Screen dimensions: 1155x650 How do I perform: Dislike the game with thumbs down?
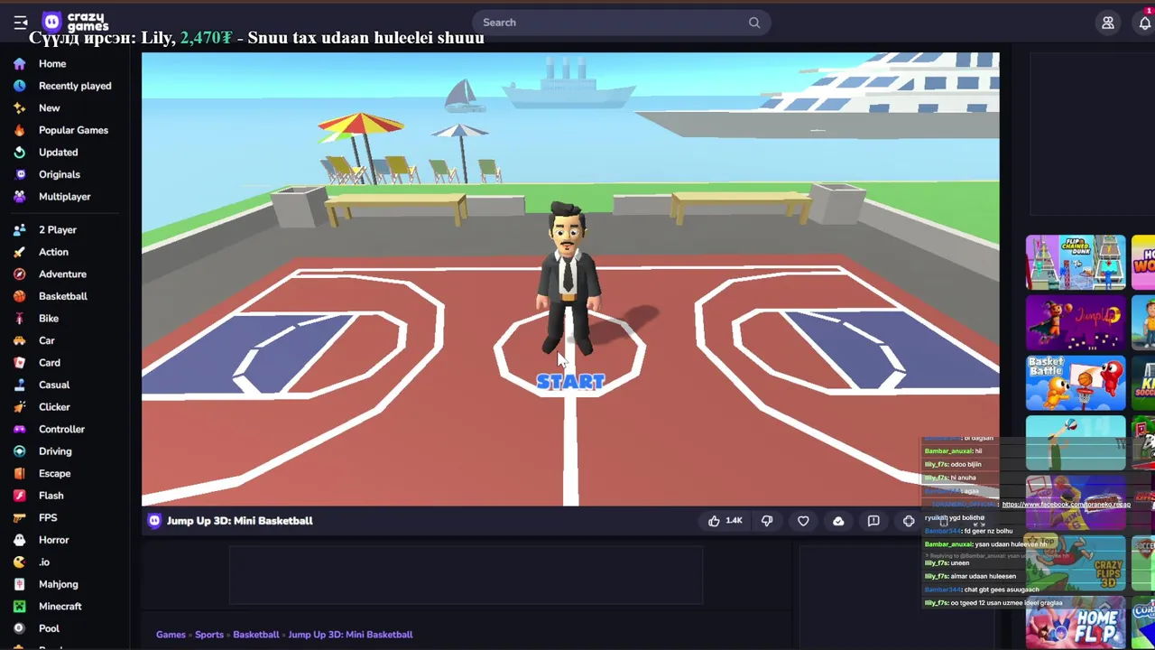click(767, 521)
